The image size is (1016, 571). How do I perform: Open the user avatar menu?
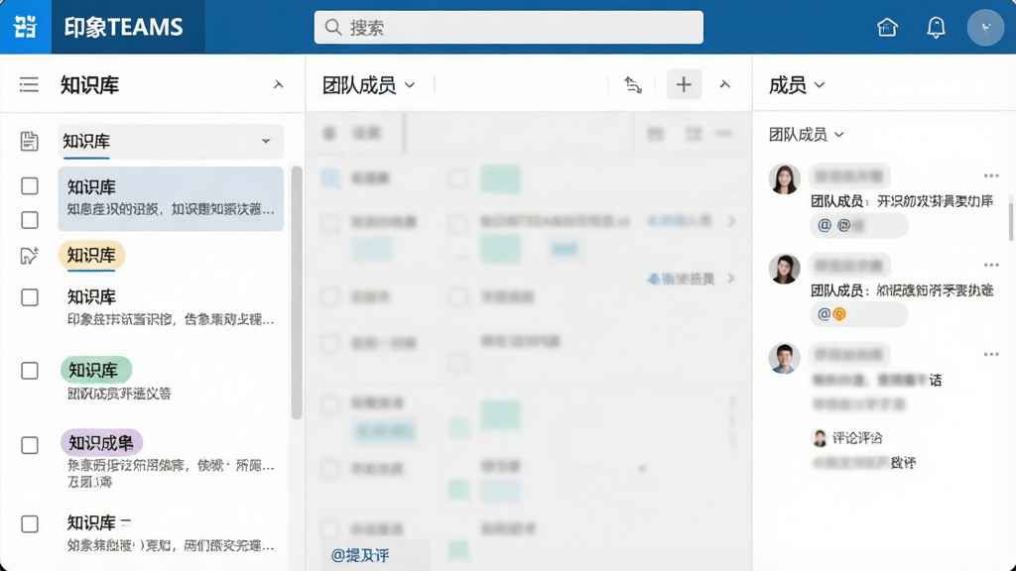point(985,27)
